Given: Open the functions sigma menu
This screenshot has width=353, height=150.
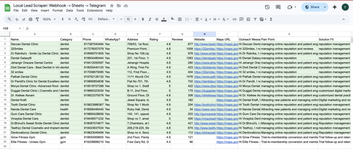Looking at the screenshot, I should click(271, 19).
